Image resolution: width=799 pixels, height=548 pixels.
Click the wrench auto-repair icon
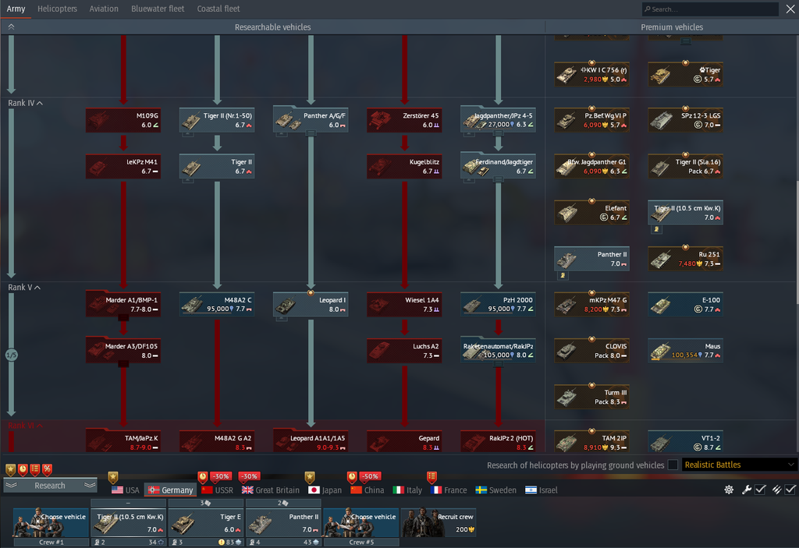(746, 490)
